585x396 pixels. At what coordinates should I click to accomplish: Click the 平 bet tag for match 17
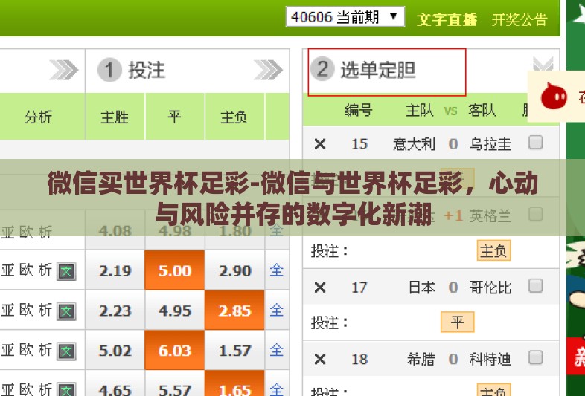458,322
